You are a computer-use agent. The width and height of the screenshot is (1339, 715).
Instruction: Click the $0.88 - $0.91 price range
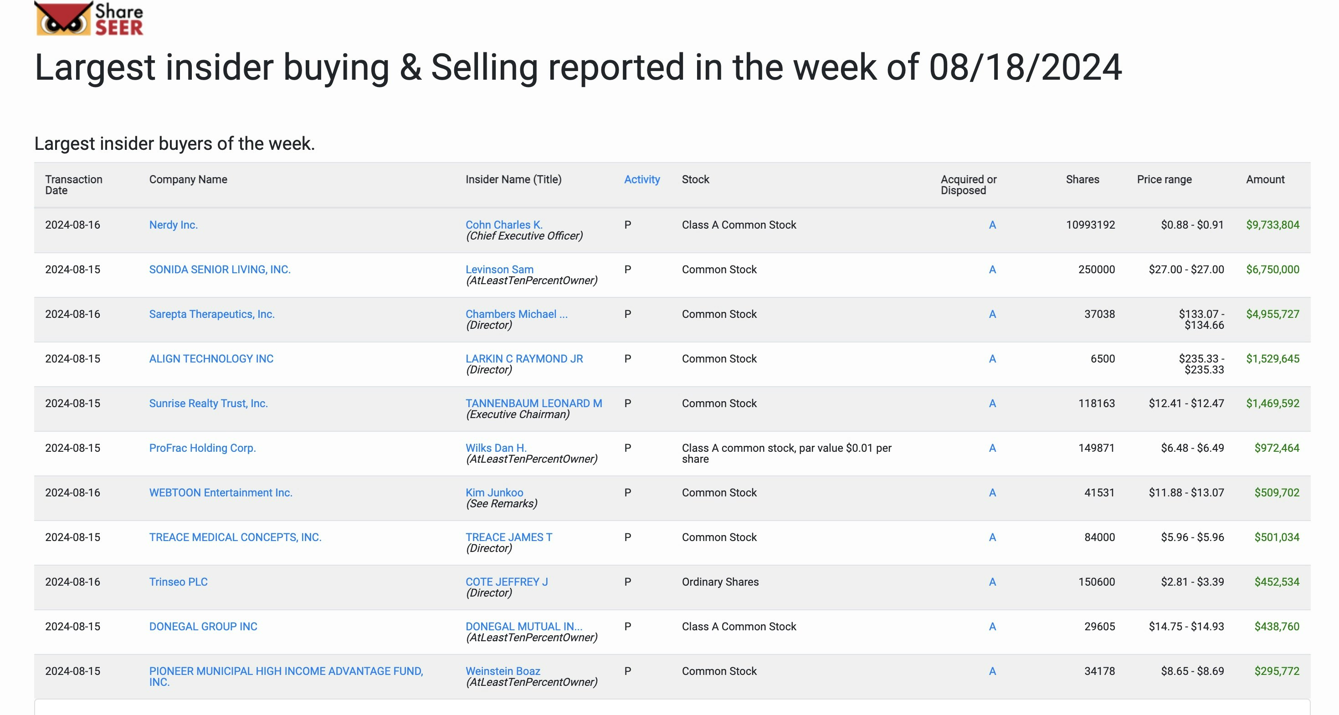pos(1192,225)
